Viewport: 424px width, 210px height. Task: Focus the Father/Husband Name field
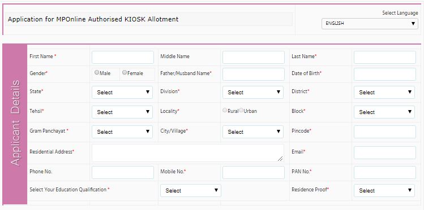point(254,74)
